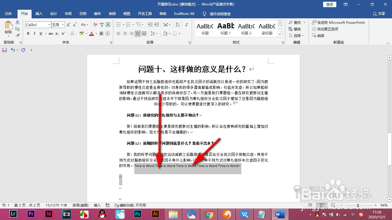Open the Calibri font name dropdown
Screen dimensions: 392x220
point(49,25)
